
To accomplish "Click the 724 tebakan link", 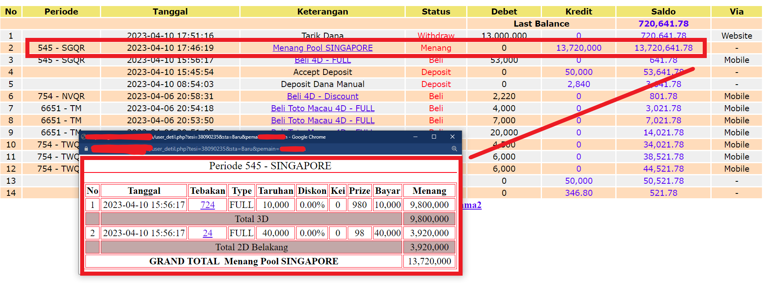I will pyautogui.click(x=208, y=205).
